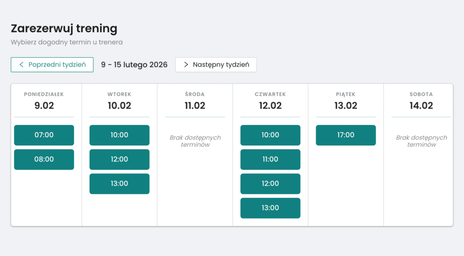Click the subtitle "Wybierz dogodny termin u trenera"
464x256 pixels.
(x=67, y=42)
